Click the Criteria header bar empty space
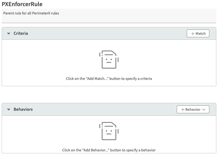 tap(106, 34)
